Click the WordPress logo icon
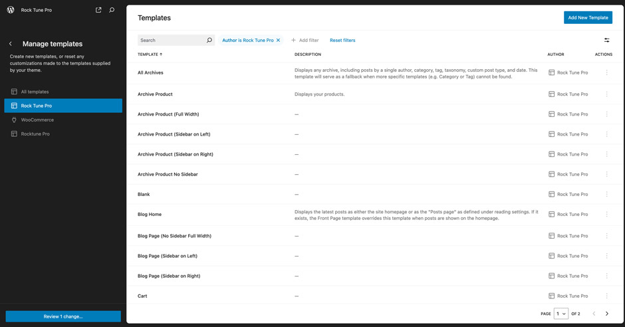Viewport: 625px width, 327px height. (11, 10)
